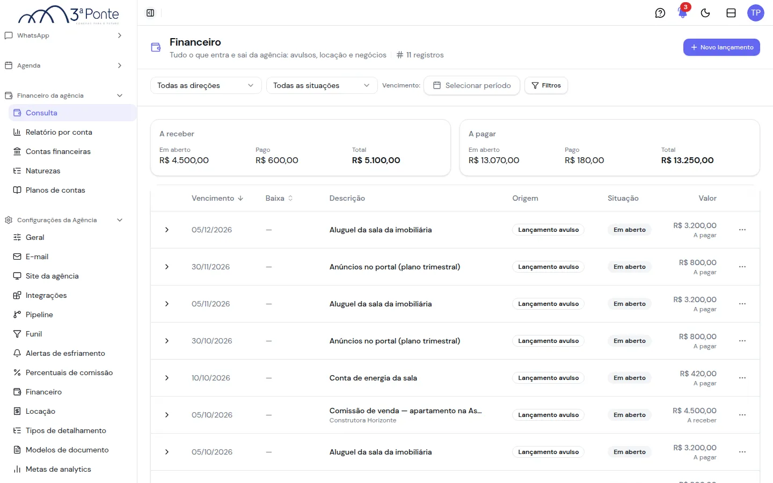This screenshot has height=483, width=773.
Task: Sort by Baixa column
Action: click(x=279, y=198)
